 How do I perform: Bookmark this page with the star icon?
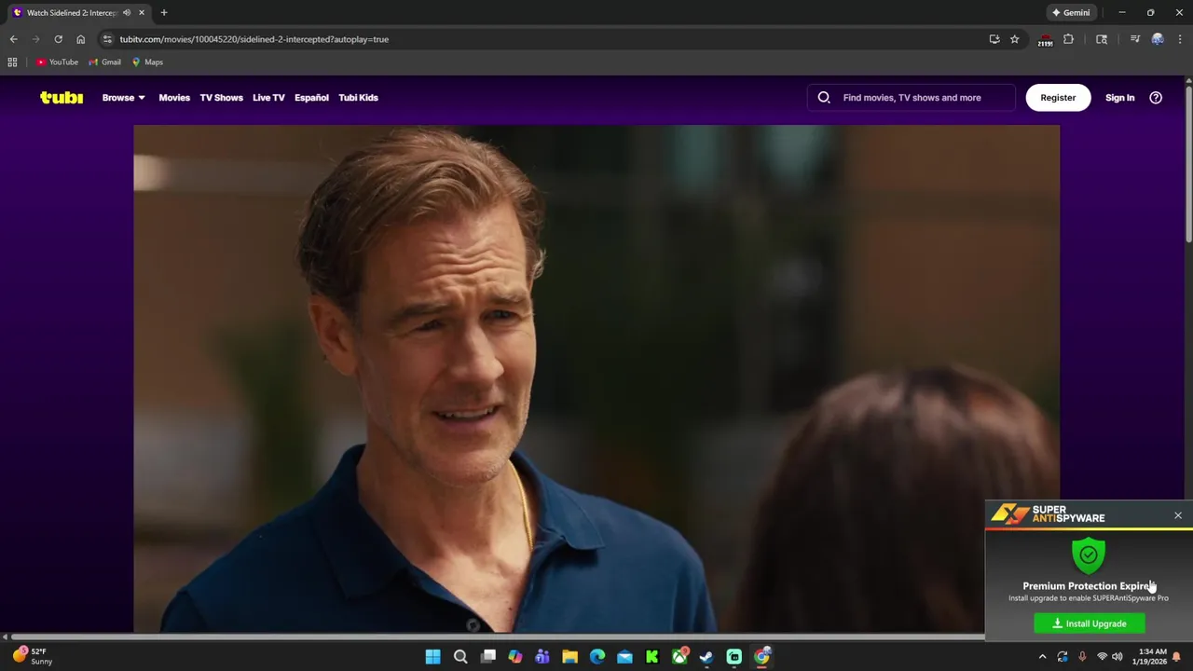click(x=1014, y=39)
